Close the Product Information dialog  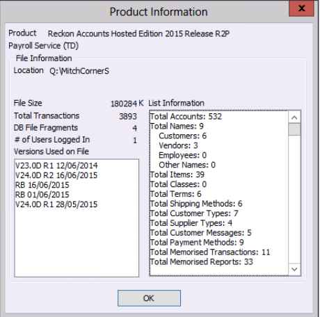coord(301,8)
